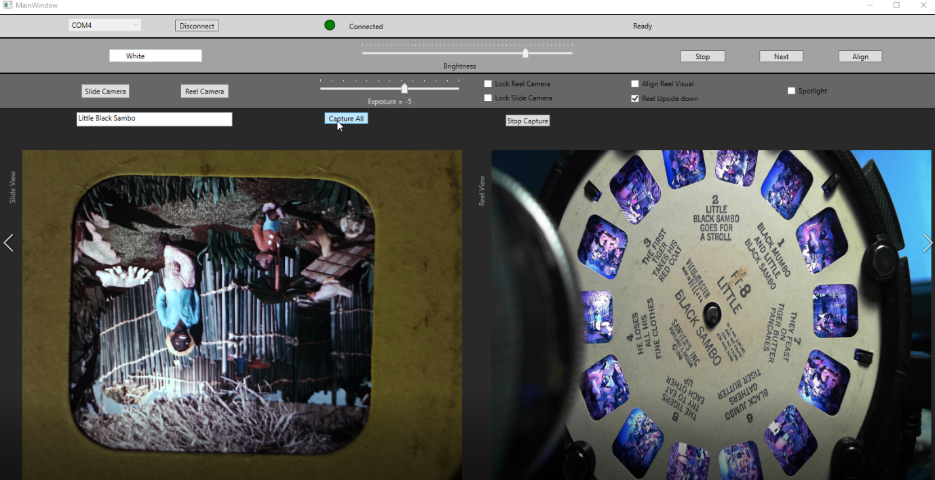Open the COM4 port dropdown

(104, 25)
